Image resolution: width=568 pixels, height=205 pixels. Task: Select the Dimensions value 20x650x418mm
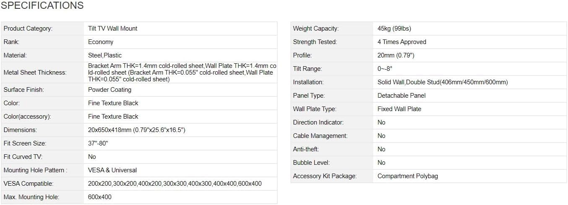click(x=137, y=130)
